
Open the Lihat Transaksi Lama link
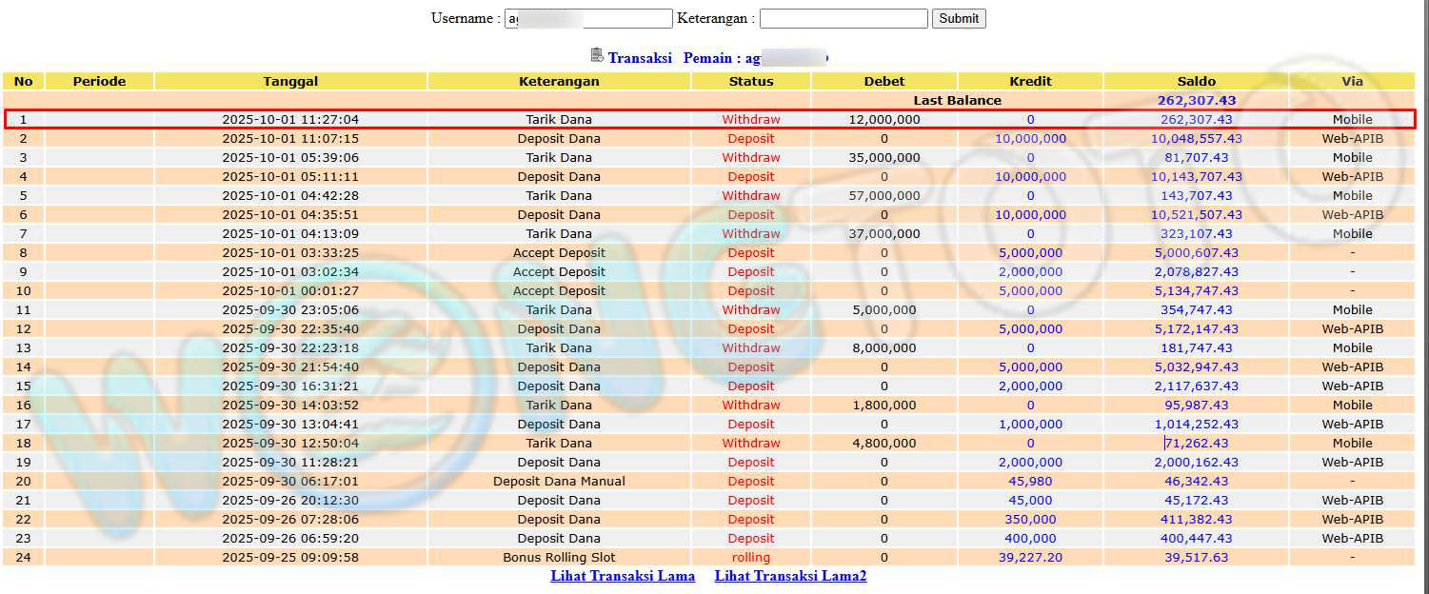coord(623,576)
